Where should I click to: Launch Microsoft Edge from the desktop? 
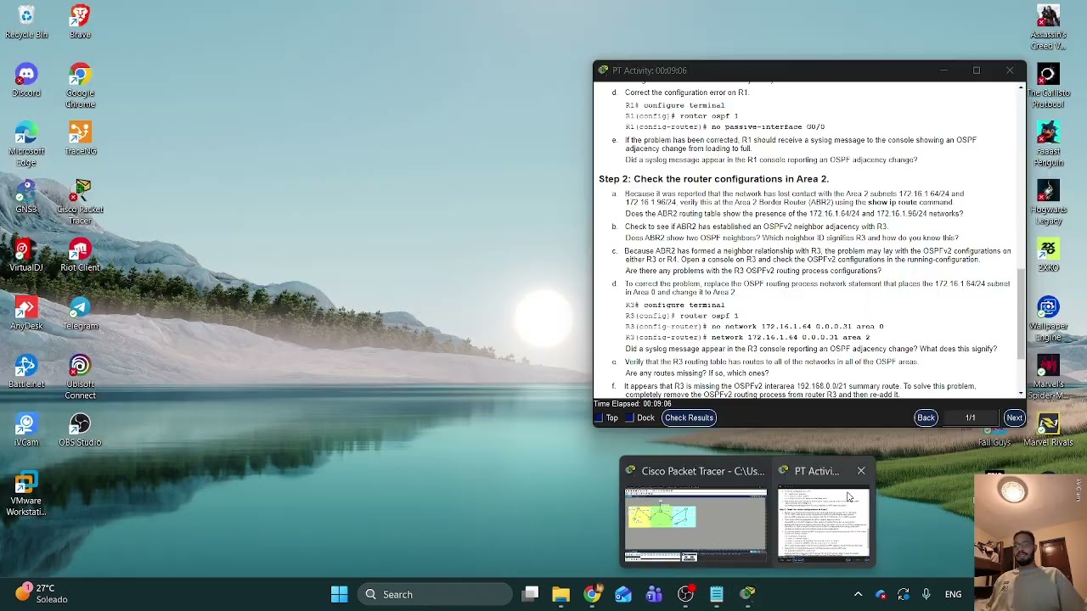[x=26, y=144]
